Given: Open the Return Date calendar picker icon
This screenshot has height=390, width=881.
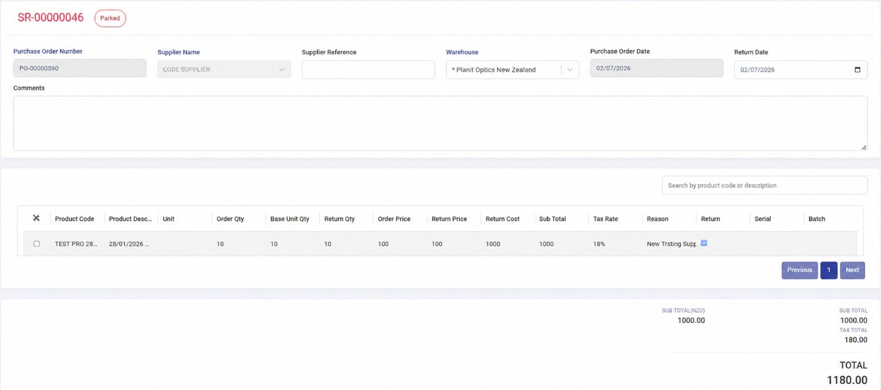Looking at the screenshot, I should [x=858, y=70].
